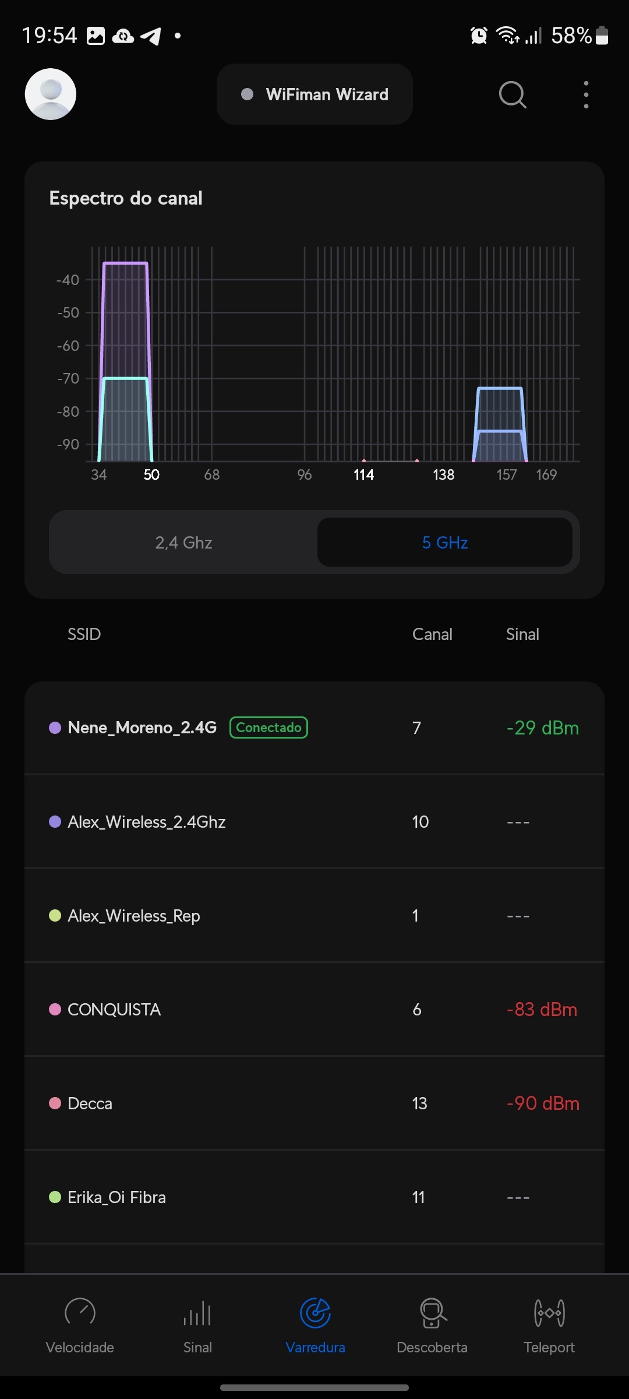This screenshot has width=629, height=1399.
Task: Tap the search magnifier icon
Action: click(x=513, y=94)
